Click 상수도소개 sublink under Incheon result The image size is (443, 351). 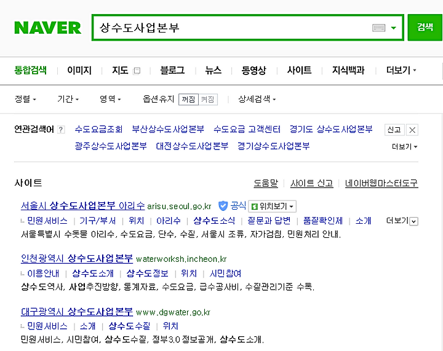93,274
